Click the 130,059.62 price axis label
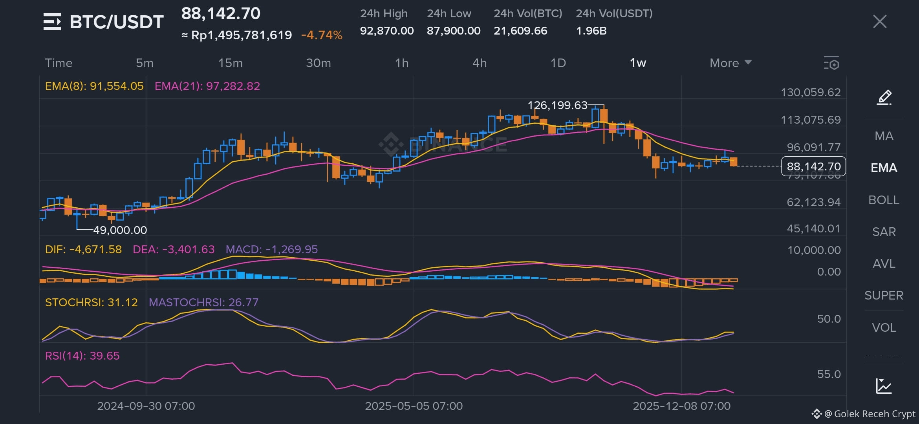Viewport: 919px width, 424px height. [x=811, y=92]
